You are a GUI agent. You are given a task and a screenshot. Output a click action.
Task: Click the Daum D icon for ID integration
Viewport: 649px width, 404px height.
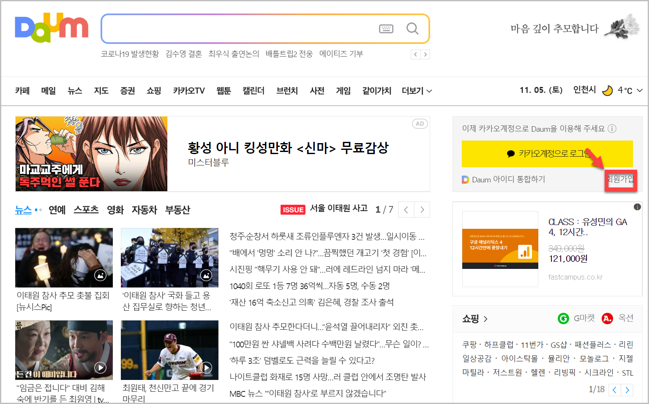(x=466, y=179)
